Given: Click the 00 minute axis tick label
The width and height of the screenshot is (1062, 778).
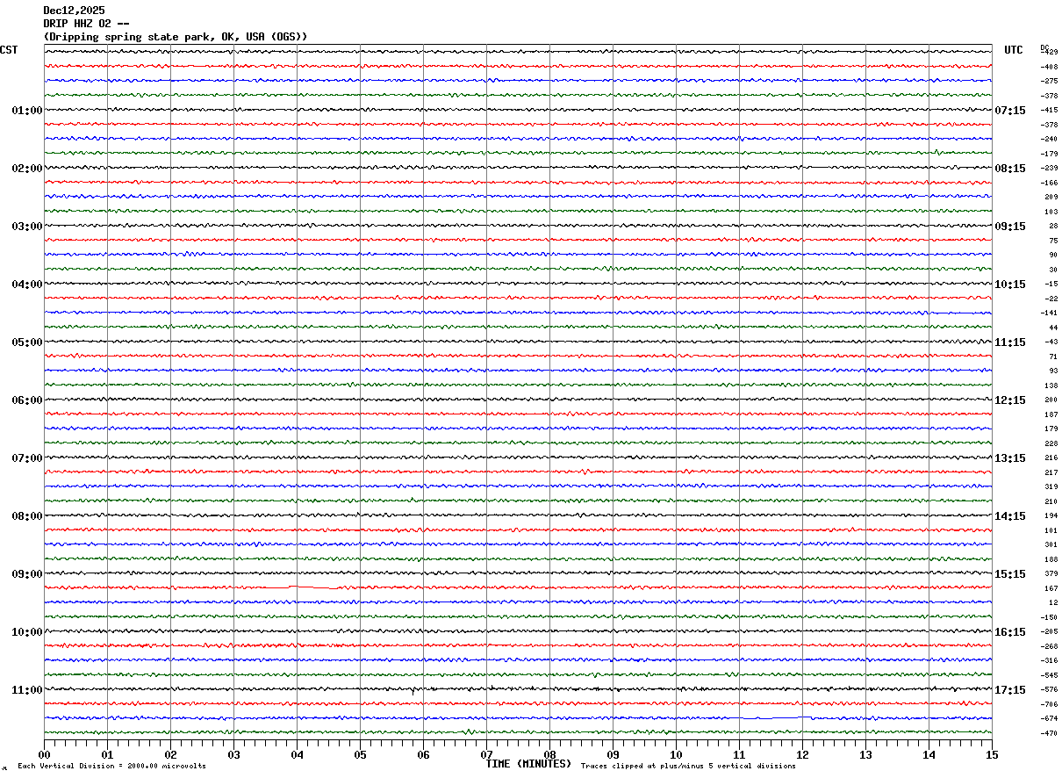Looking at the screenshot, I should [x=44, y=754].
